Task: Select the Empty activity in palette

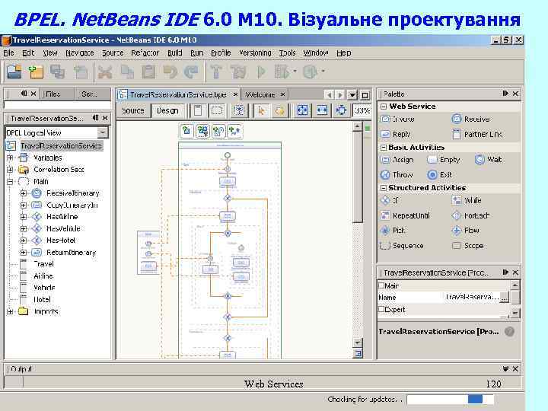Action: tap(444, 160)
